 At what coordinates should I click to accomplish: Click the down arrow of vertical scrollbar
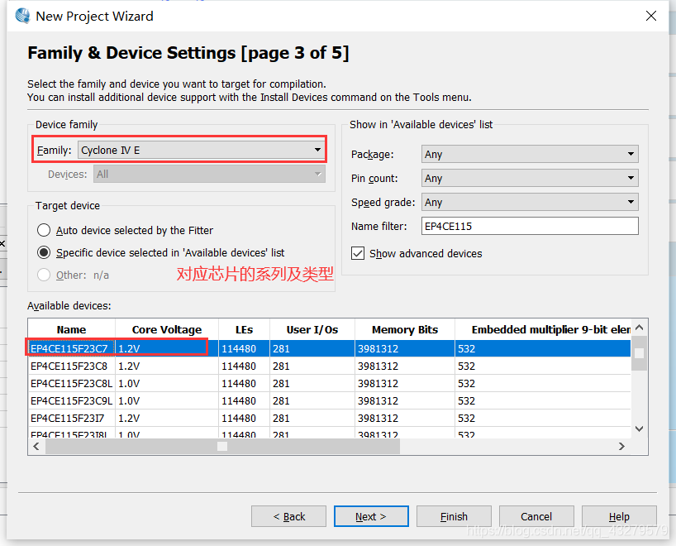point(640,429)
